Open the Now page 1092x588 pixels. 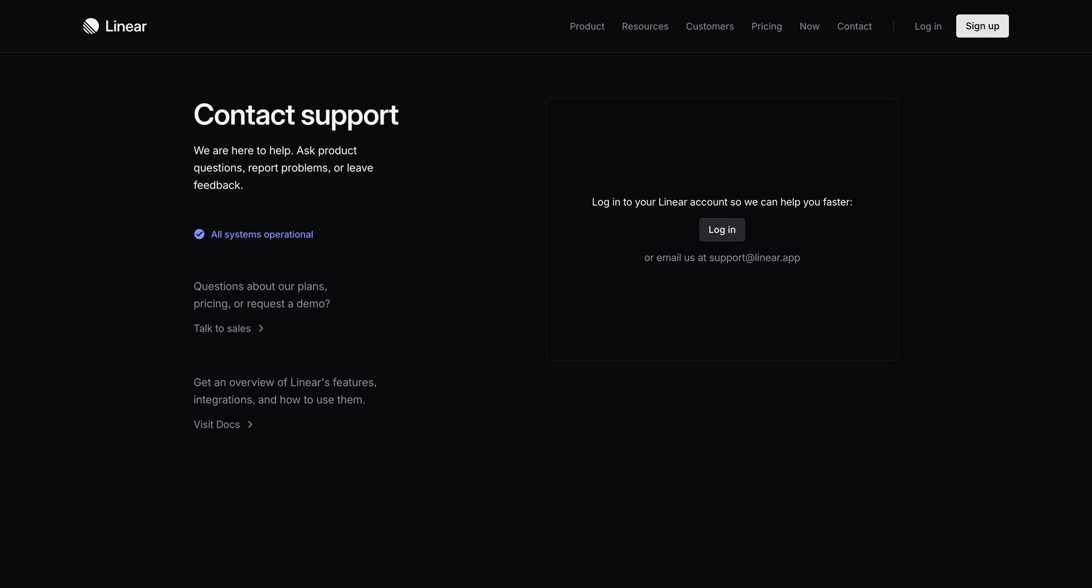810,26
